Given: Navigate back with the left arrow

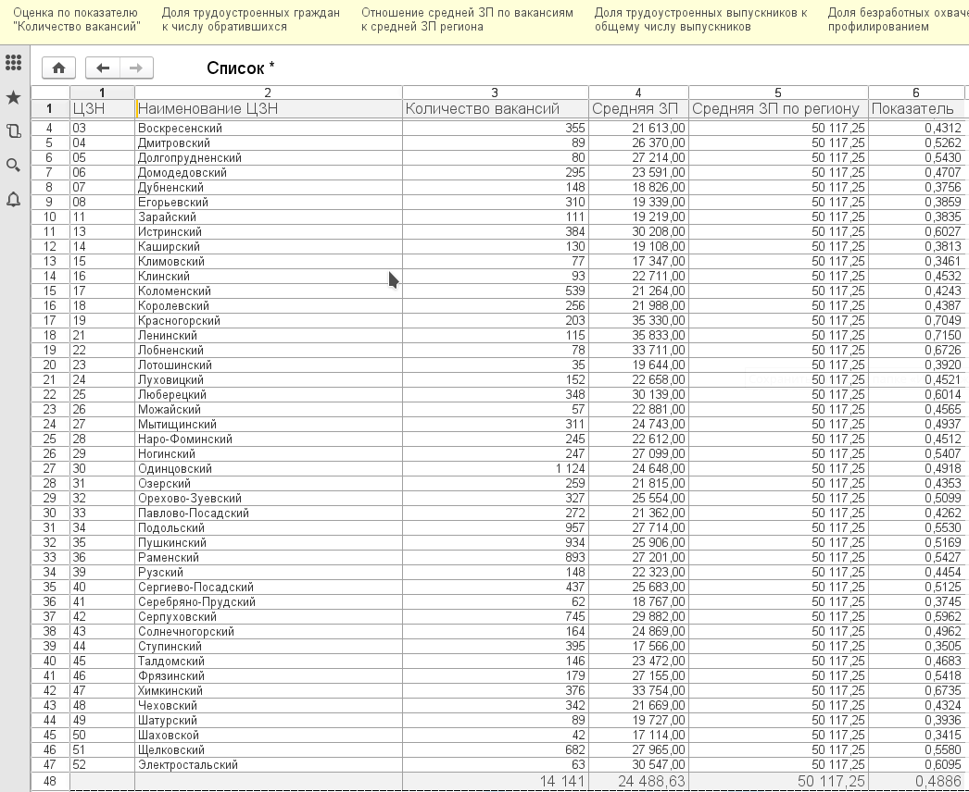Looking at the screenshot, I should coord(103,68).
